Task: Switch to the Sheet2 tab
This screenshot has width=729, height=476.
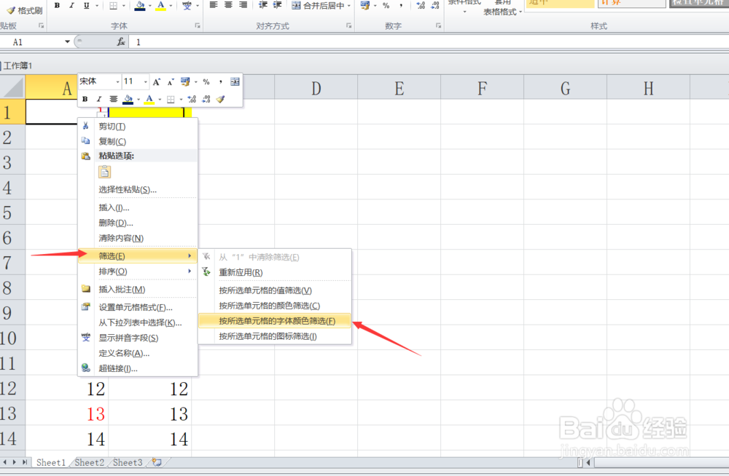Action: point(89,462)
